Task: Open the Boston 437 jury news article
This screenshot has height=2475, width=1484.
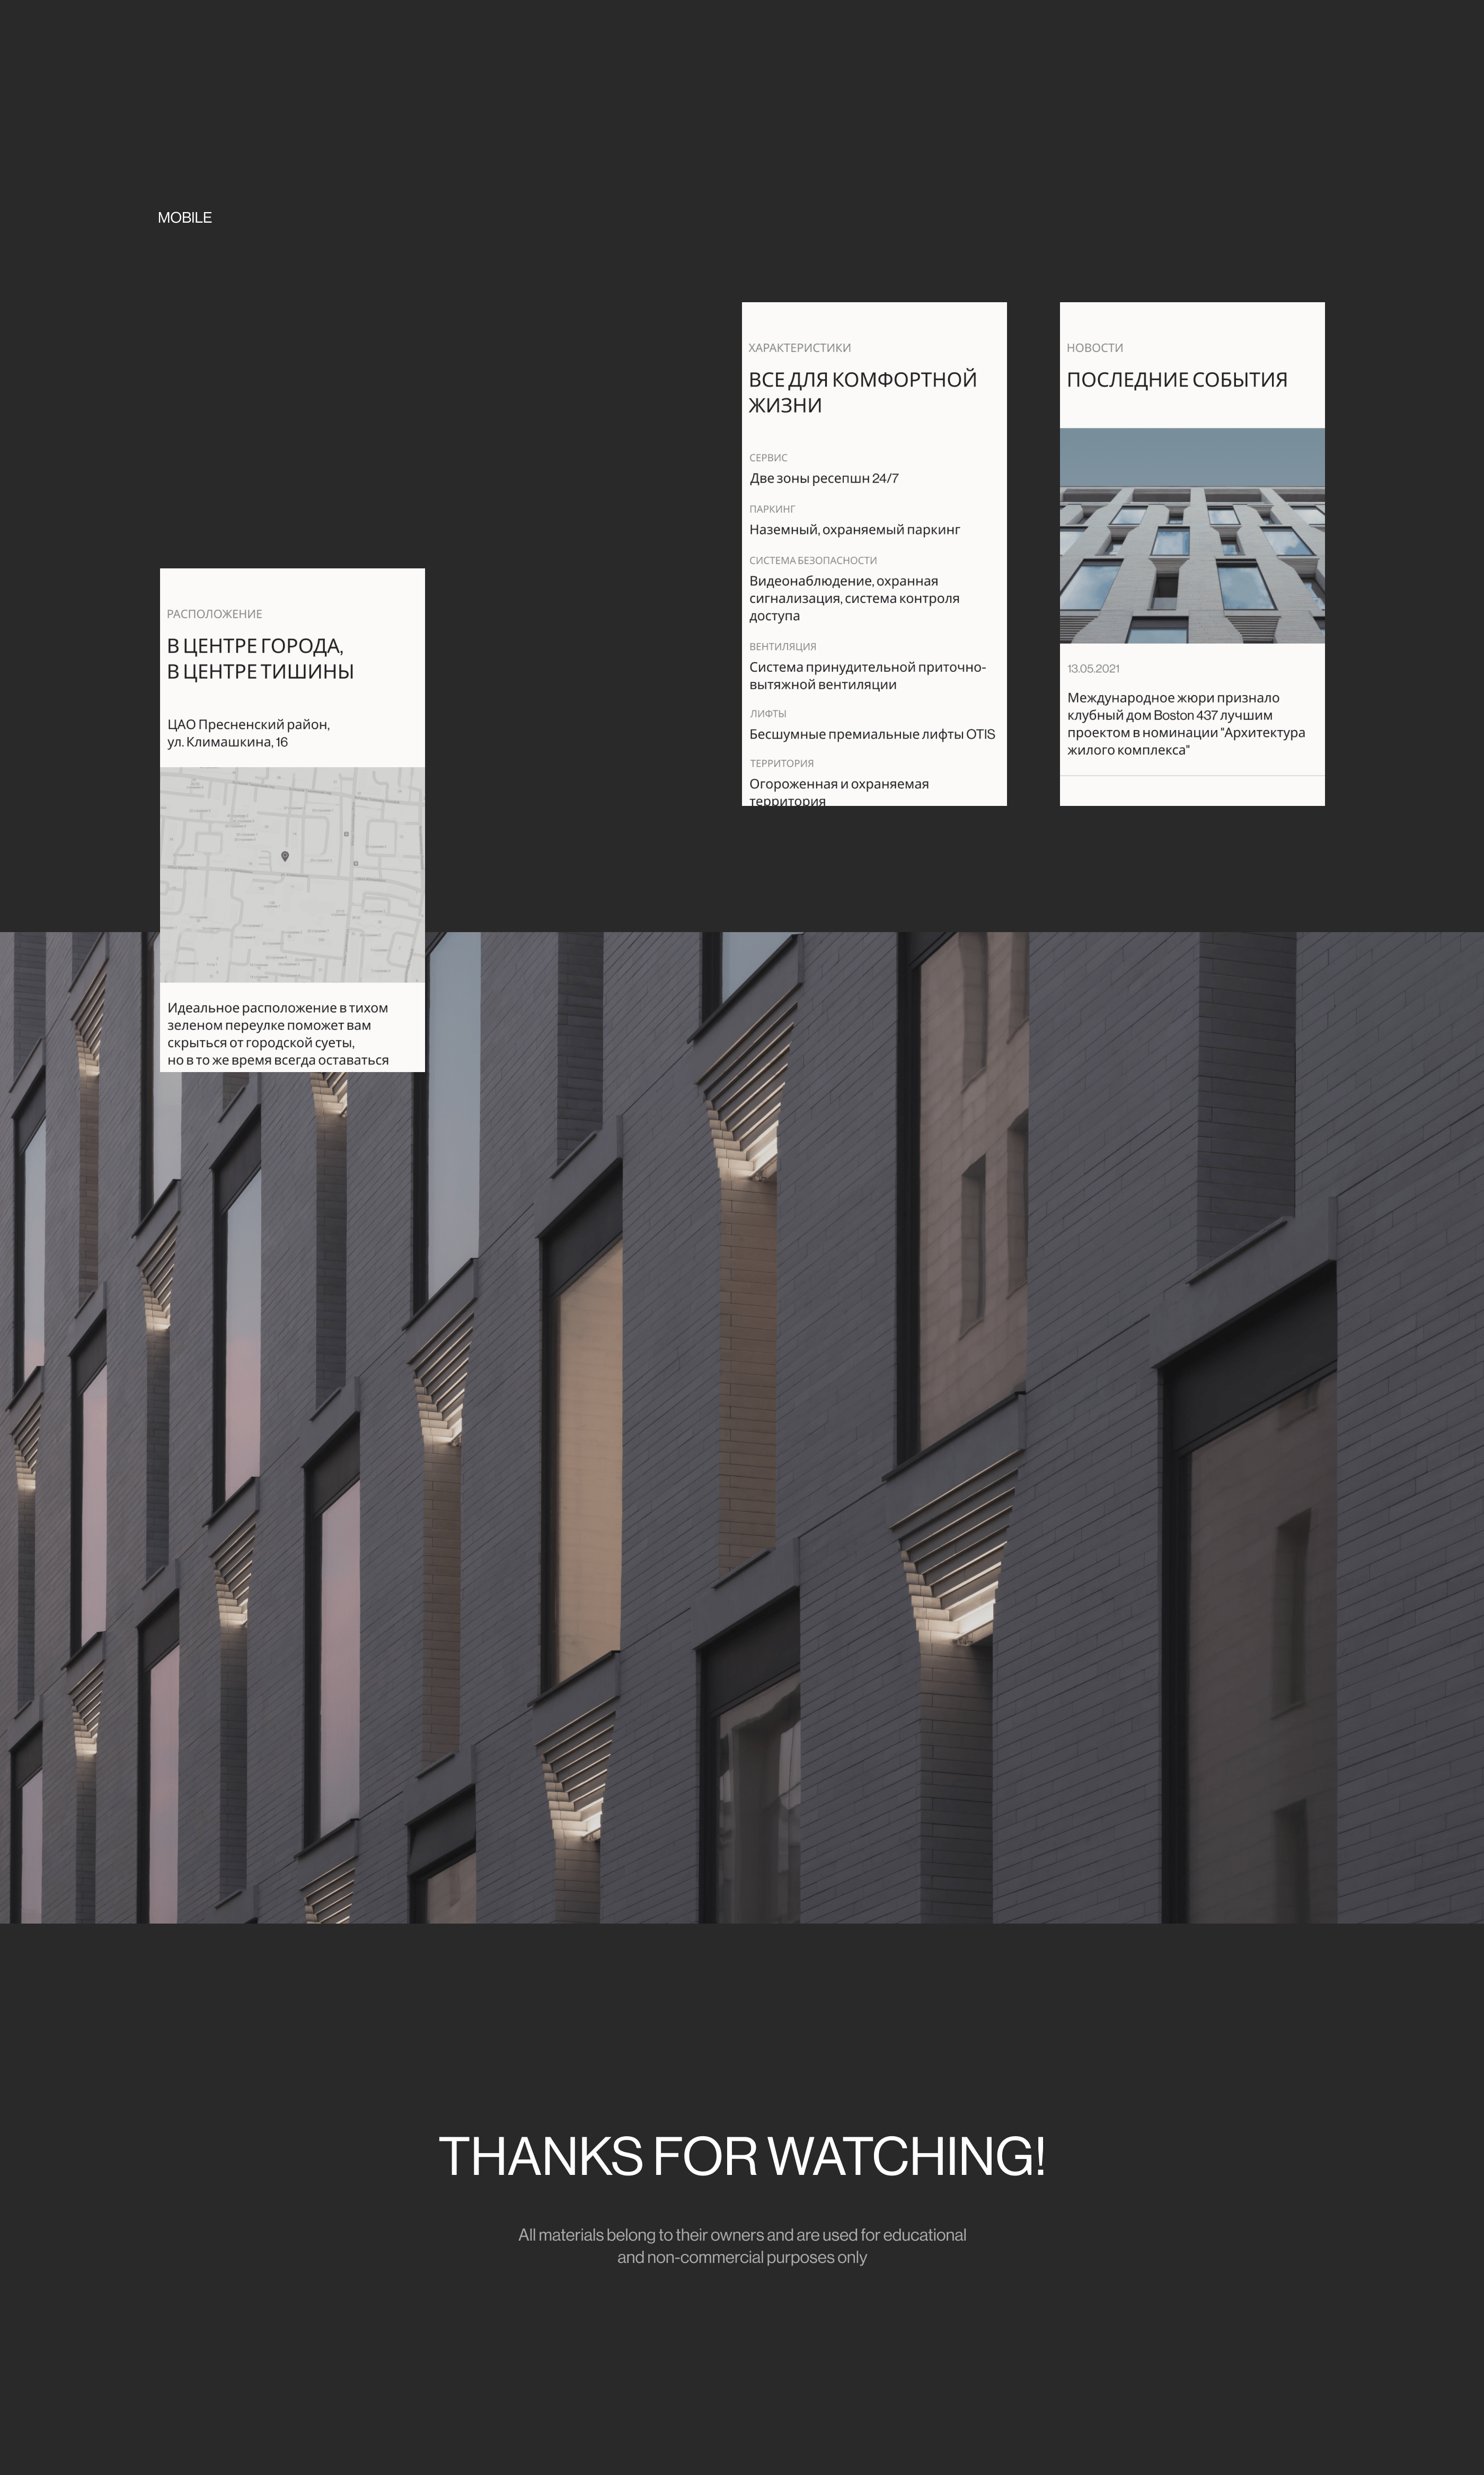Action: pos(1185,723)
